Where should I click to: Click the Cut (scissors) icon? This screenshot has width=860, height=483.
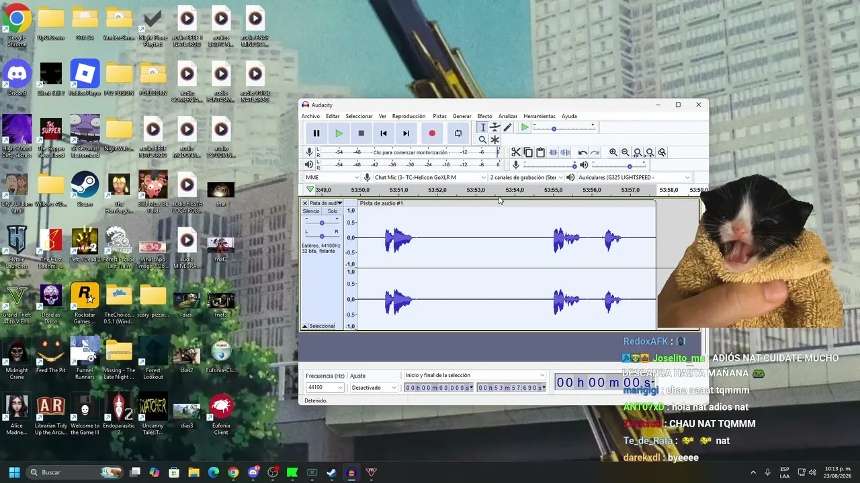(x=516, y=152)
